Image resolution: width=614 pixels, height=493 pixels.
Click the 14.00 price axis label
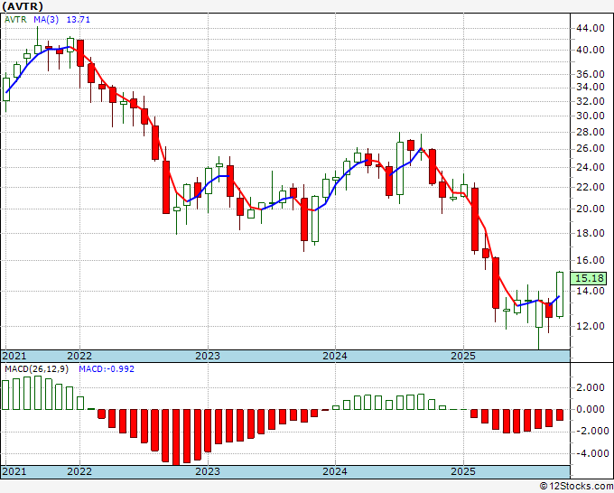(591, 291)
